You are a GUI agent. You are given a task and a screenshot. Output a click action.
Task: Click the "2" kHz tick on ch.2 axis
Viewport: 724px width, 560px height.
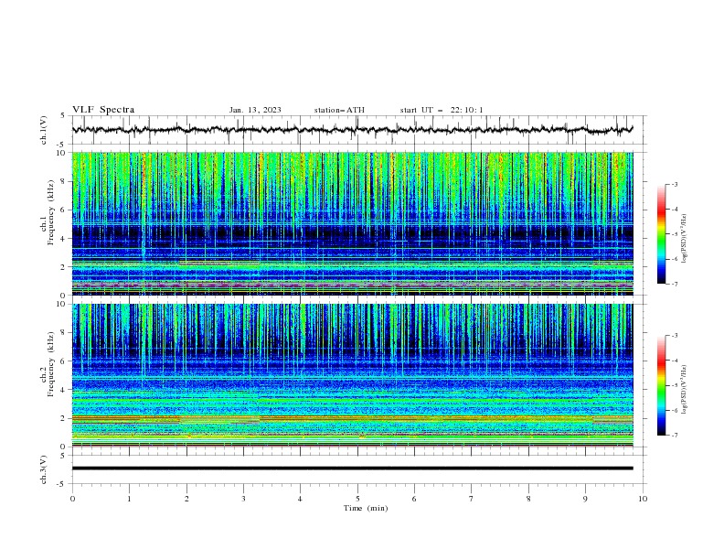[63, 418]
